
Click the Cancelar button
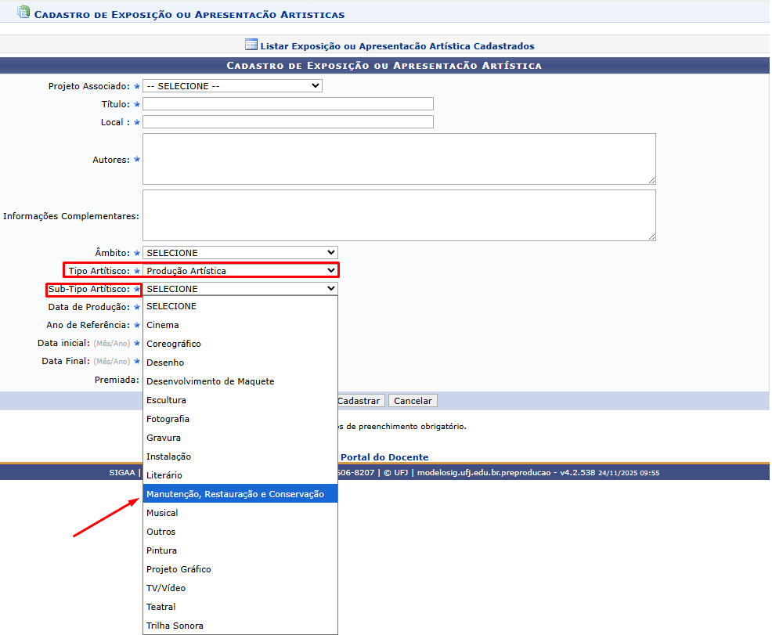coord(413,401)
